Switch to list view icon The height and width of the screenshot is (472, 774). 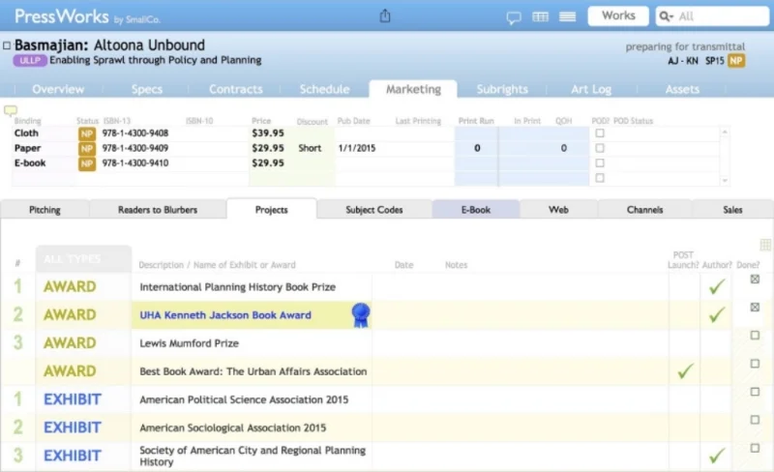(567, 16)
